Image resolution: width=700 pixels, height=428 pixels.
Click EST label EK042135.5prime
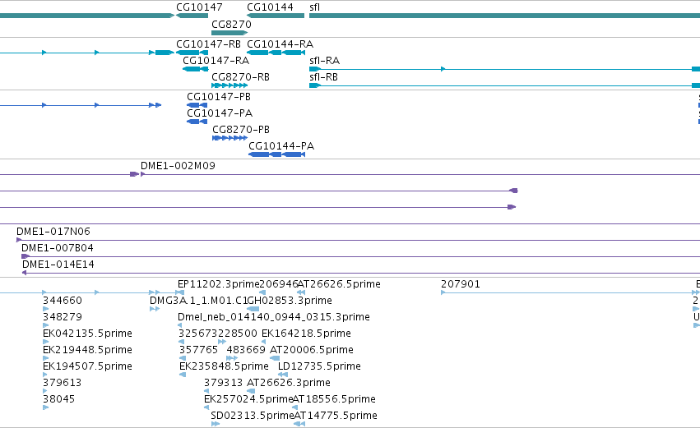point(87,334)
